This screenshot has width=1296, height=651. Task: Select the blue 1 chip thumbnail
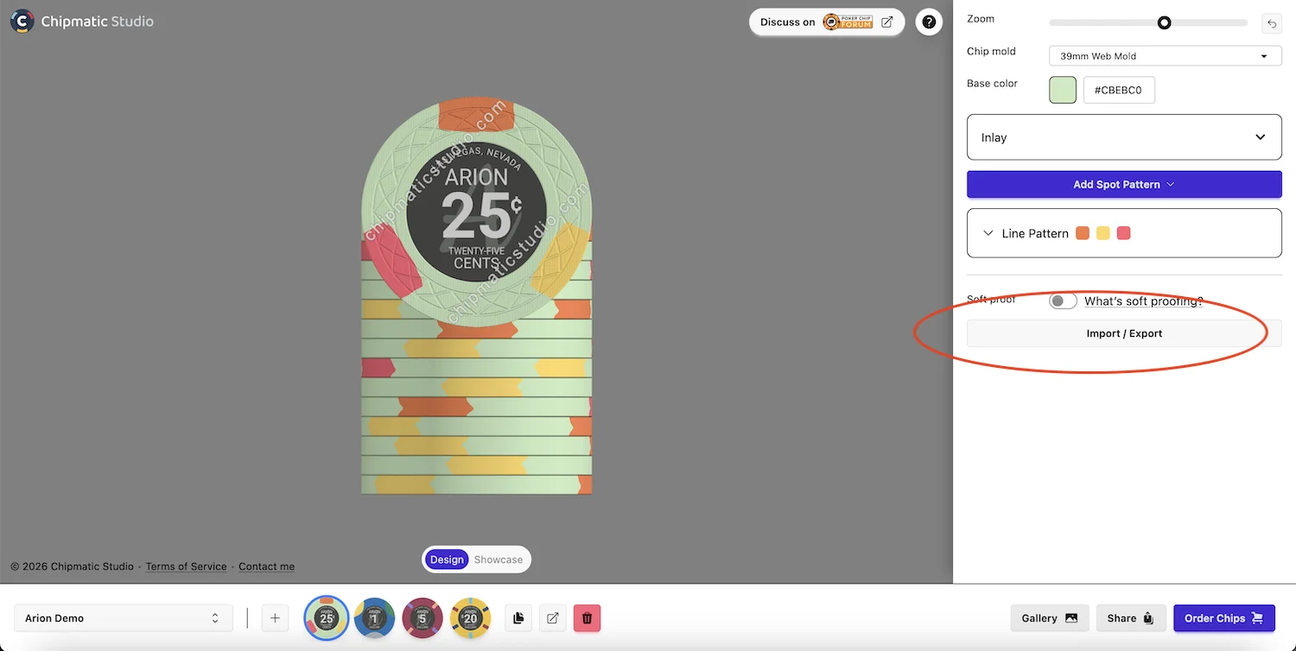pos(374,618)
